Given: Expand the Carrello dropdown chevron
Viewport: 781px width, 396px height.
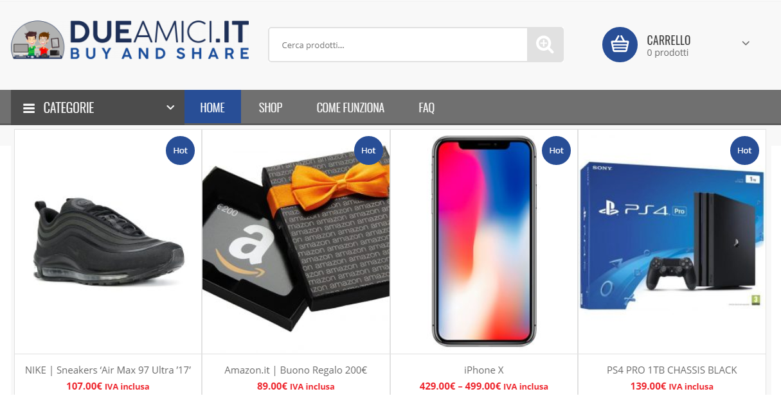Looking at the screenshot, I should 746,44.
